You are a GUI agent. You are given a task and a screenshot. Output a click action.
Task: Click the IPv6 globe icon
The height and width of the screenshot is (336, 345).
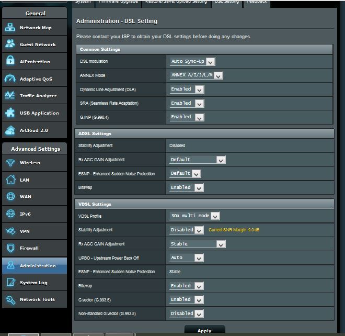10,214
